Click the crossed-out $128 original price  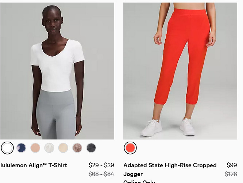(x=231, y=174)
